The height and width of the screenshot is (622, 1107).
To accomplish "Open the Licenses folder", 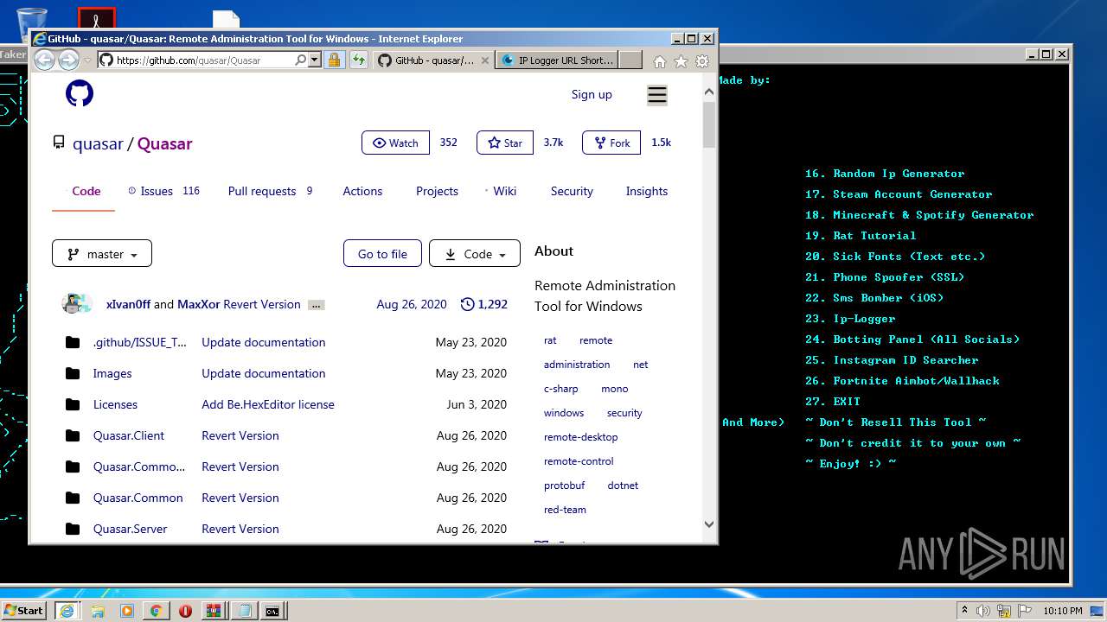I will tap(115, 404).
